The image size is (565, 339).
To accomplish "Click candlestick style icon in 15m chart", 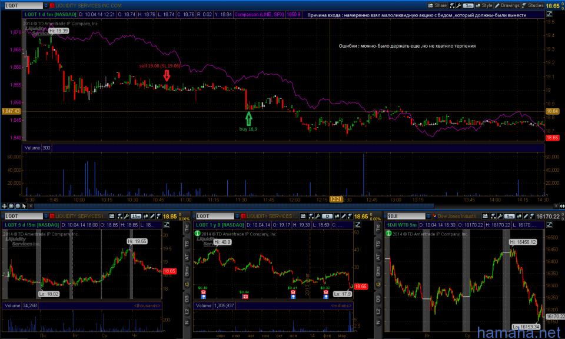I will (146, 216).
